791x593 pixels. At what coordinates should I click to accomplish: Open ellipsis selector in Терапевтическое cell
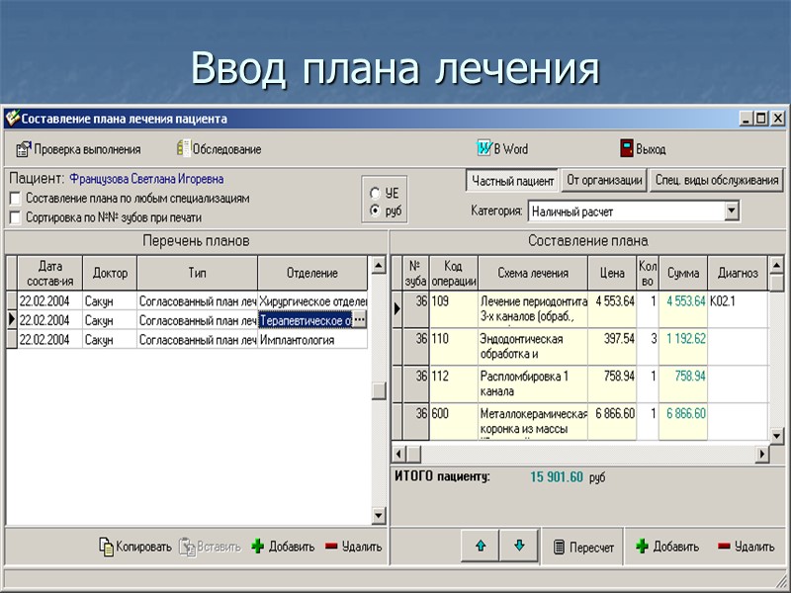(x=359, y=320)
